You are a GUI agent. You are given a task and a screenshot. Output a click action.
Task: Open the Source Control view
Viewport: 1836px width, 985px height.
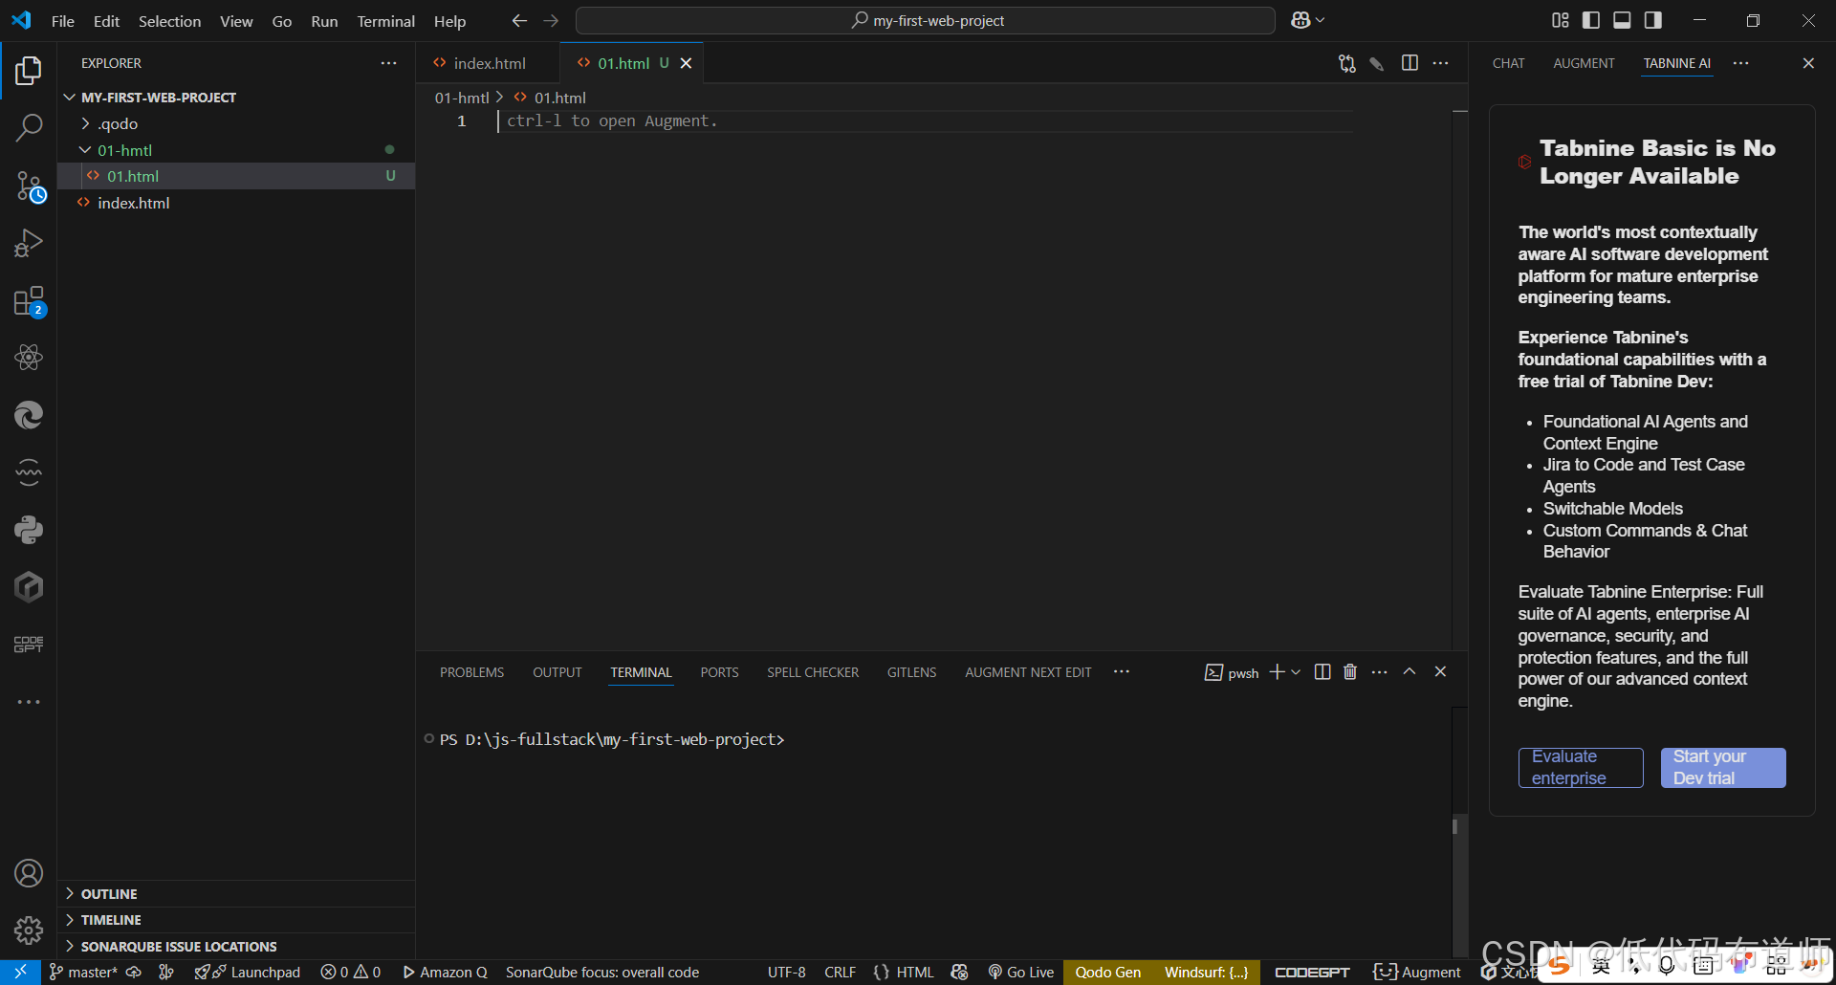(x=29, y=186)
